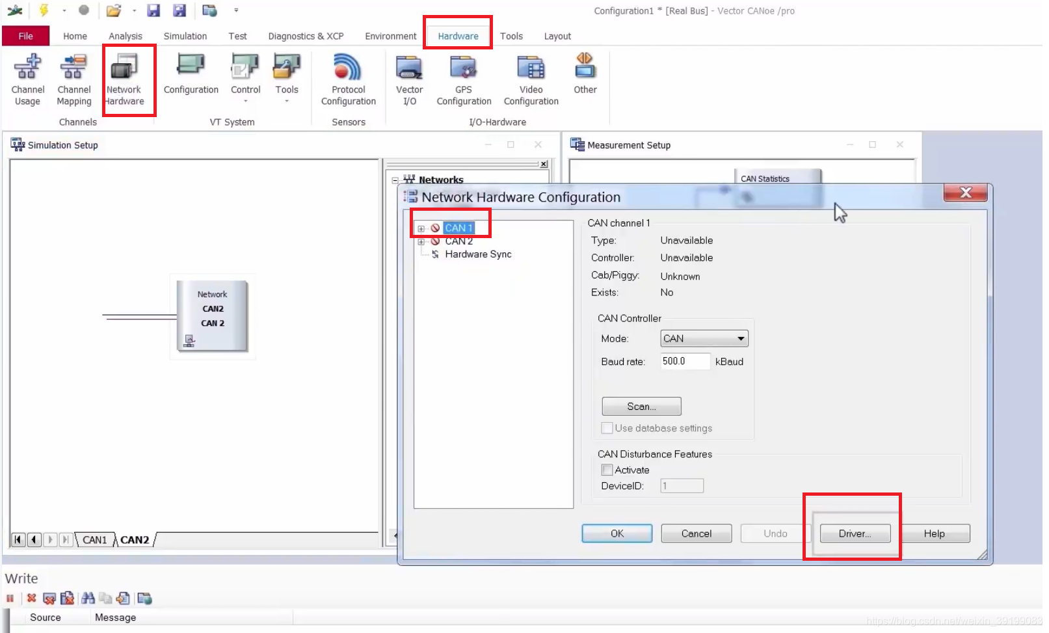Open the File menu
1049x633 pixels.
pyautogui.click(x=25, y=36)
